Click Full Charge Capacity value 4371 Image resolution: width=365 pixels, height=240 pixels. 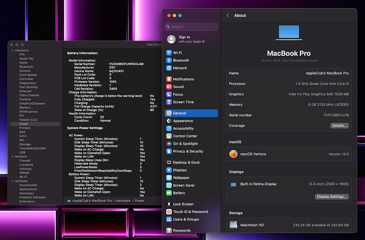pyautogui.click(x=153, y=106)
